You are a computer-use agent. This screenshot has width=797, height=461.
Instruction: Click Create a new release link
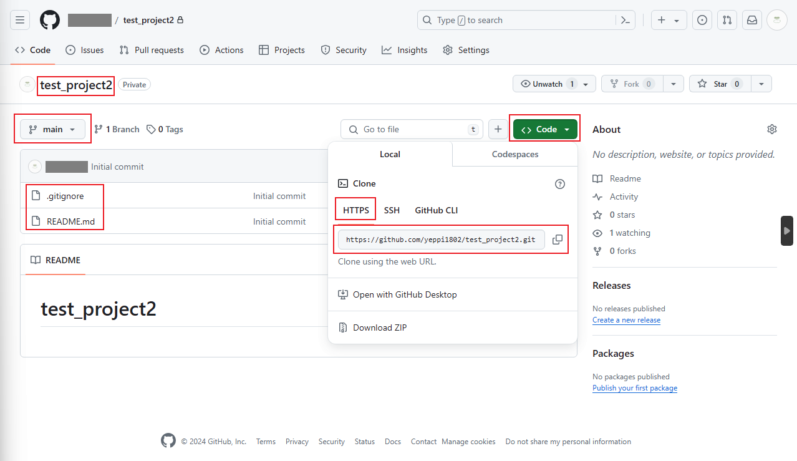pyautogui.click(x=626, y=320)
